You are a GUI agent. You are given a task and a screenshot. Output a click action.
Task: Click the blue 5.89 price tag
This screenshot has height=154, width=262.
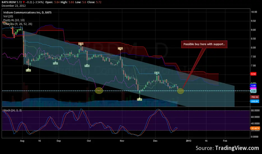[253, 86]
